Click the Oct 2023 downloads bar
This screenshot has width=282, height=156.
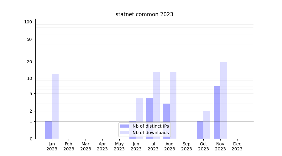coord(207,125)
